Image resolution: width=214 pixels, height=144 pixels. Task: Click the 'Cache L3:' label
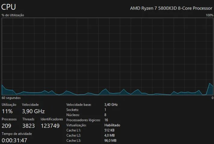(x=73, y=141)
